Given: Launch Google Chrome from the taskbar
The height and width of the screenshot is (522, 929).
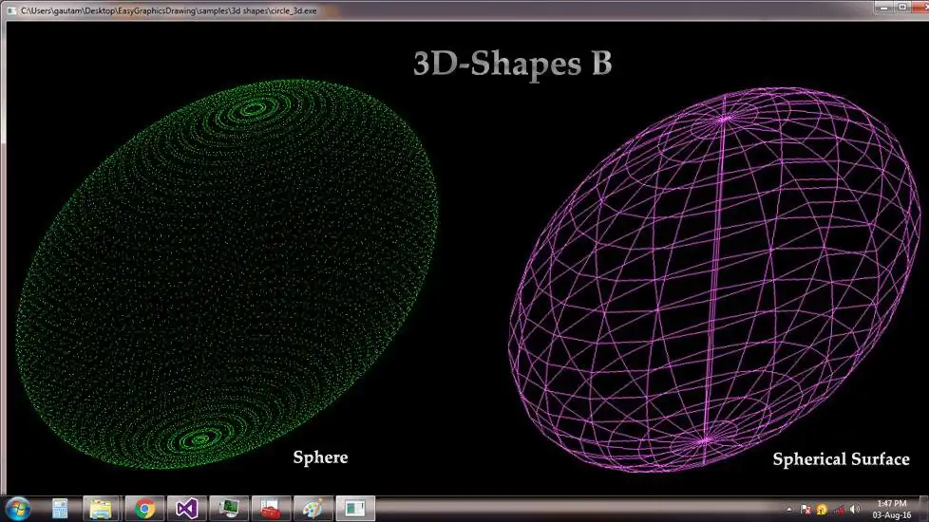Looking at the screenshot, I should point(144,509).
